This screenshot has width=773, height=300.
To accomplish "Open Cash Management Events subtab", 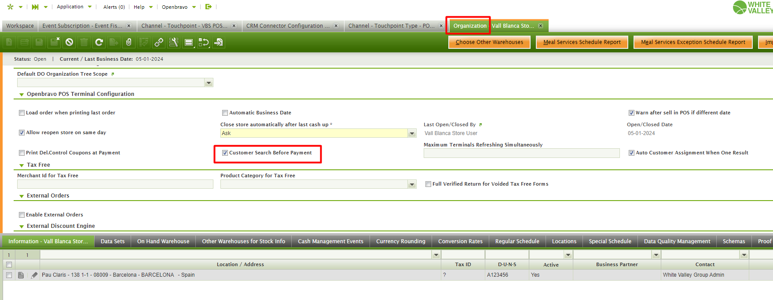I will [330, 241].
